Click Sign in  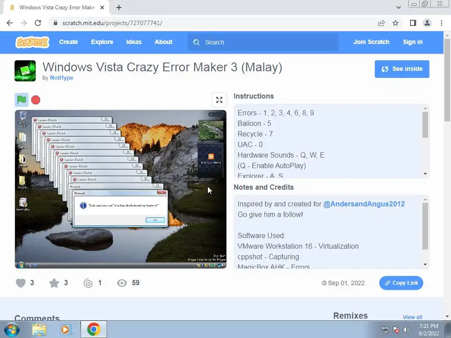pyautogui.click(x=413, y=42)
